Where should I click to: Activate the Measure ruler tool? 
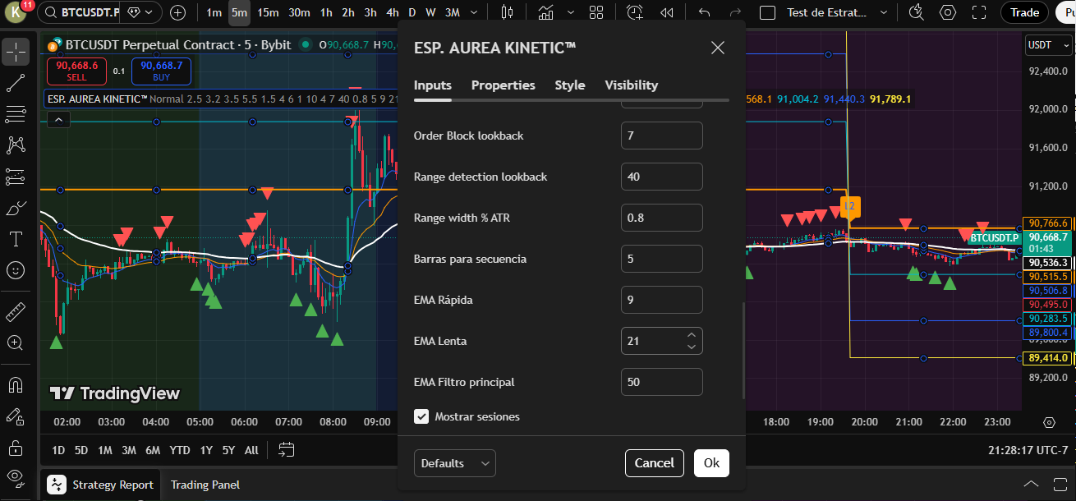(16, 312)
